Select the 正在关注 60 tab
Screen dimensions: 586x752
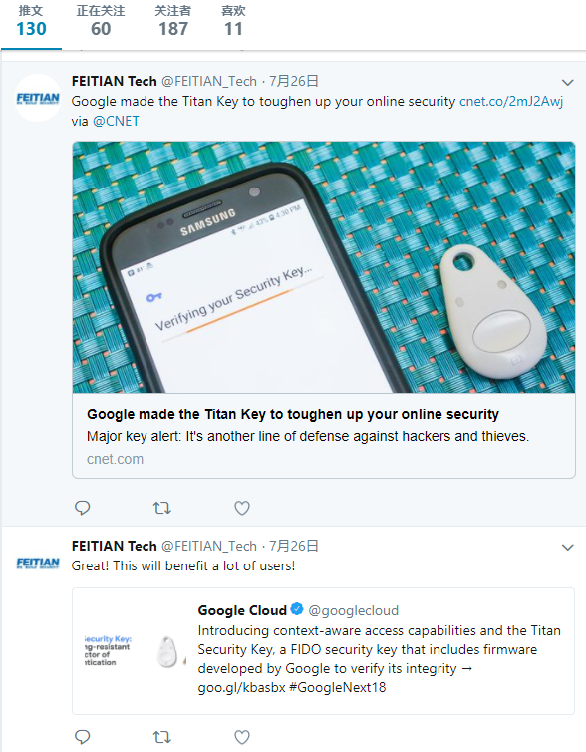pos(101,22)
